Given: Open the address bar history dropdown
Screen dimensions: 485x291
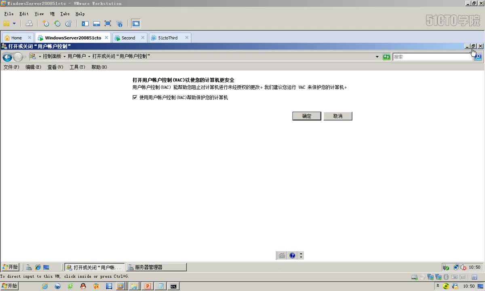Looking at the screenshot, I should tap(377, 57).
